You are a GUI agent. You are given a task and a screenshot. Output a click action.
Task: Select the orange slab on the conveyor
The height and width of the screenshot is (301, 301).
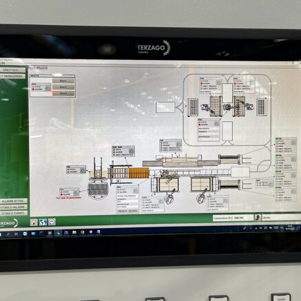click(x=138, y=173)
